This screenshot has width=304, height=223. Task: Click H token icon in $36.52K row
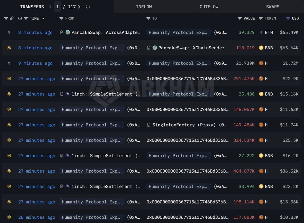tap(261, 171)
